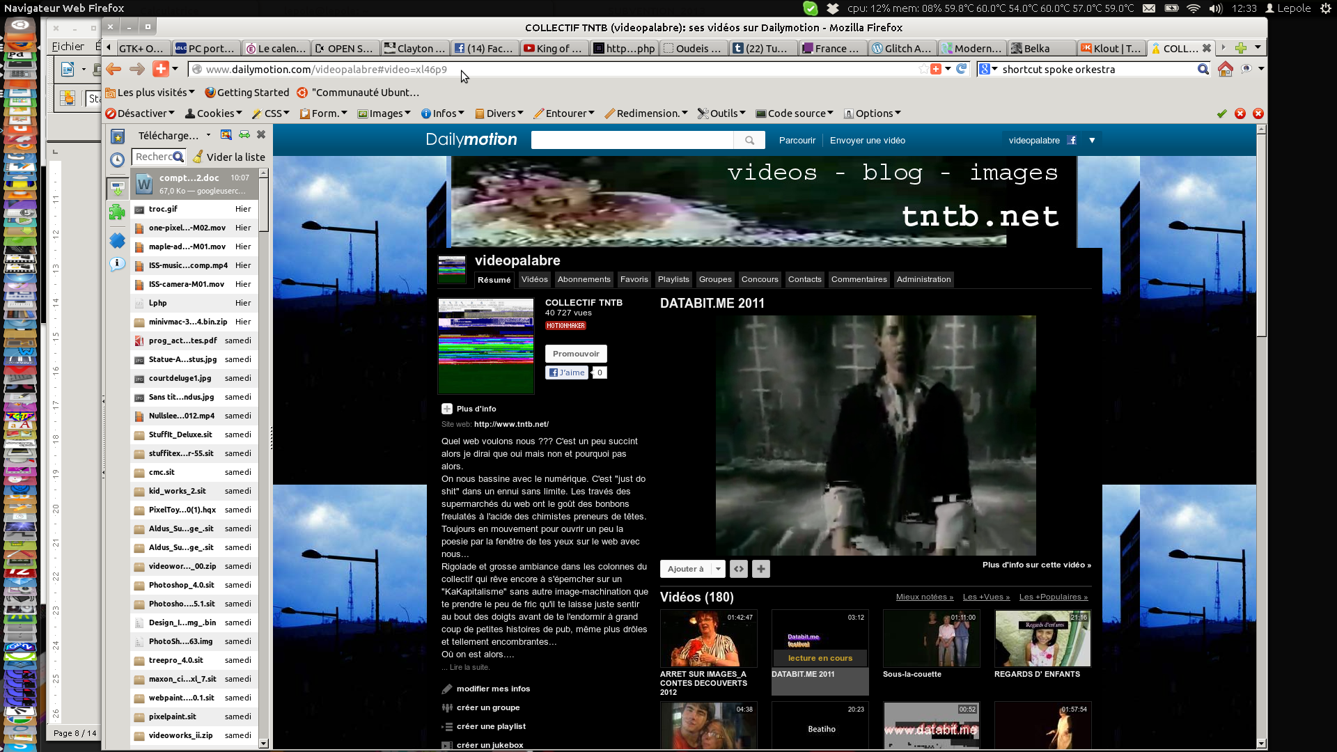Open the Désactiver toolbar dropdown
The height and width of the screenshot is (752, 1337).
click(x=140, y=113)
